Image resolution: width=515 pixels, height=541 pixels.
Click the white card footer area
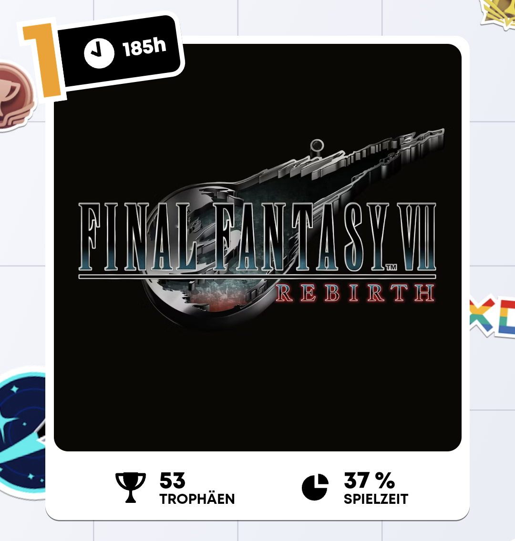click(257, 487)
